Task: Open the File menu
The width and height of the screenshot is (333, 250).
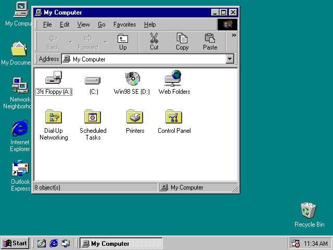Action: tap(47, 24)
